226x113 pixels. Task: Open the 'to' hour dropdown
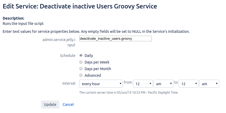pos(188,84)
